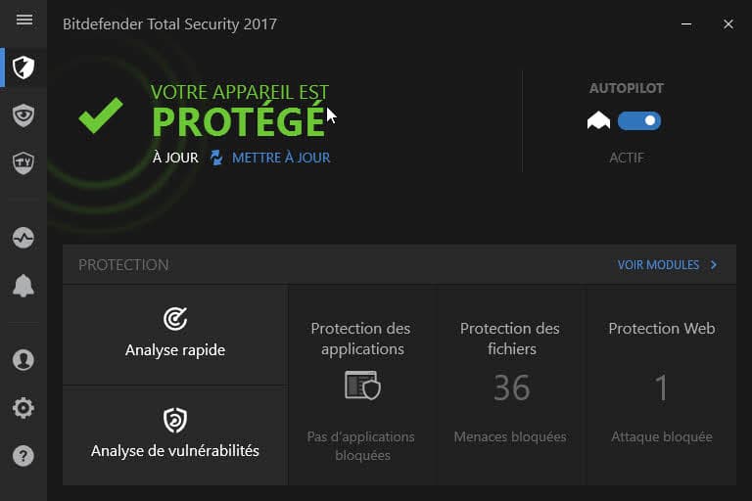Click the vulnerability scan shield icon
752x501 pixels.
[x=175, y=420]
